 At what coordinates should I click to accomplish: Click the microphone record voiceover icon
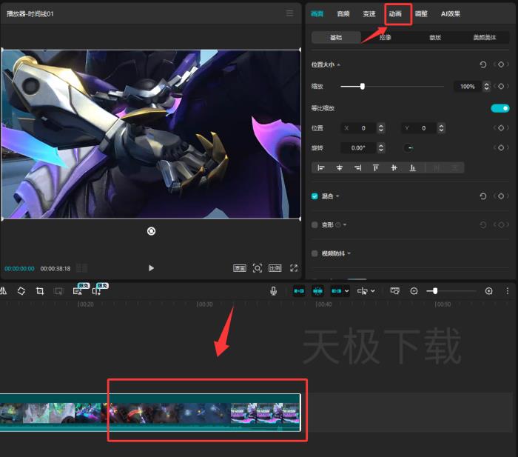pos(273,291)
